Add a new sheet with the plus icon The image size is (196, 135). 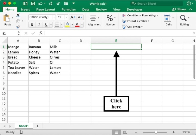[x=38, y=126]
